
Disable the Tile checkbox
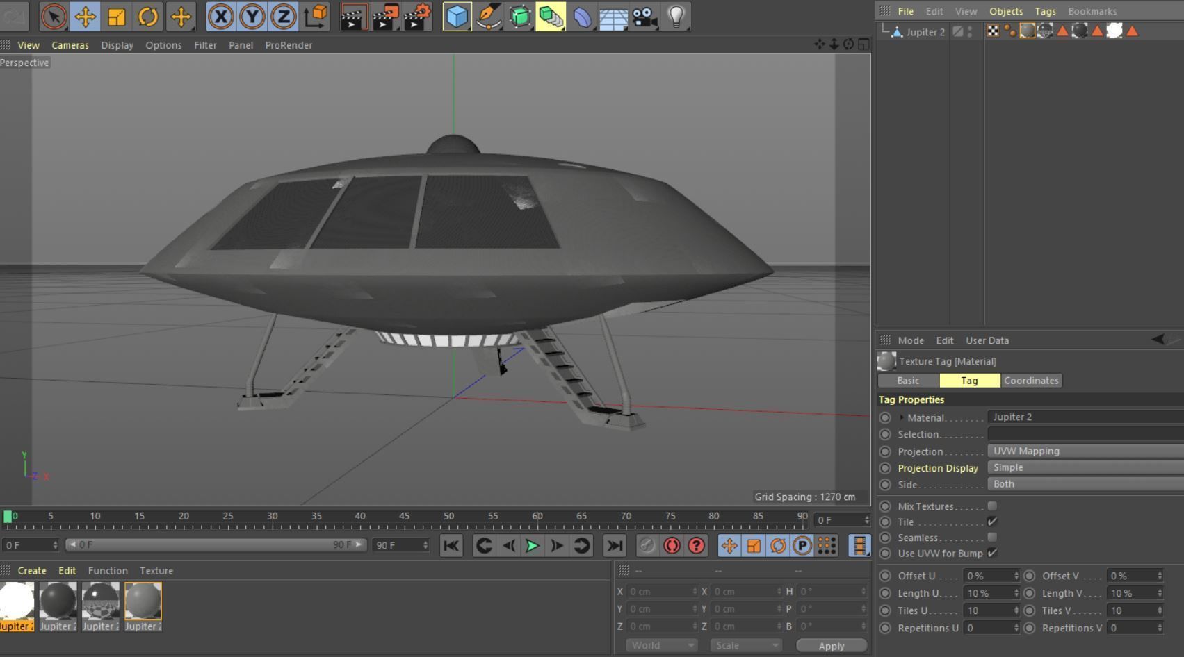click(992, 522)
